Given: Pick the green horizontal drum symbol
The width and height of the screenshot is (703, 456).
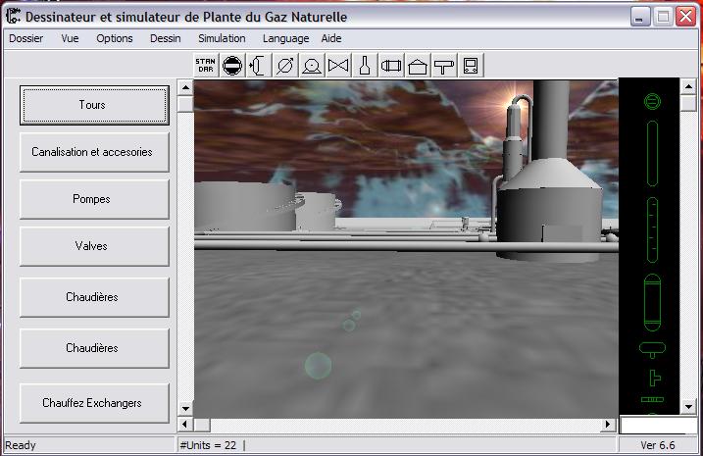Looking at the screenshot, I should point(652,349).
